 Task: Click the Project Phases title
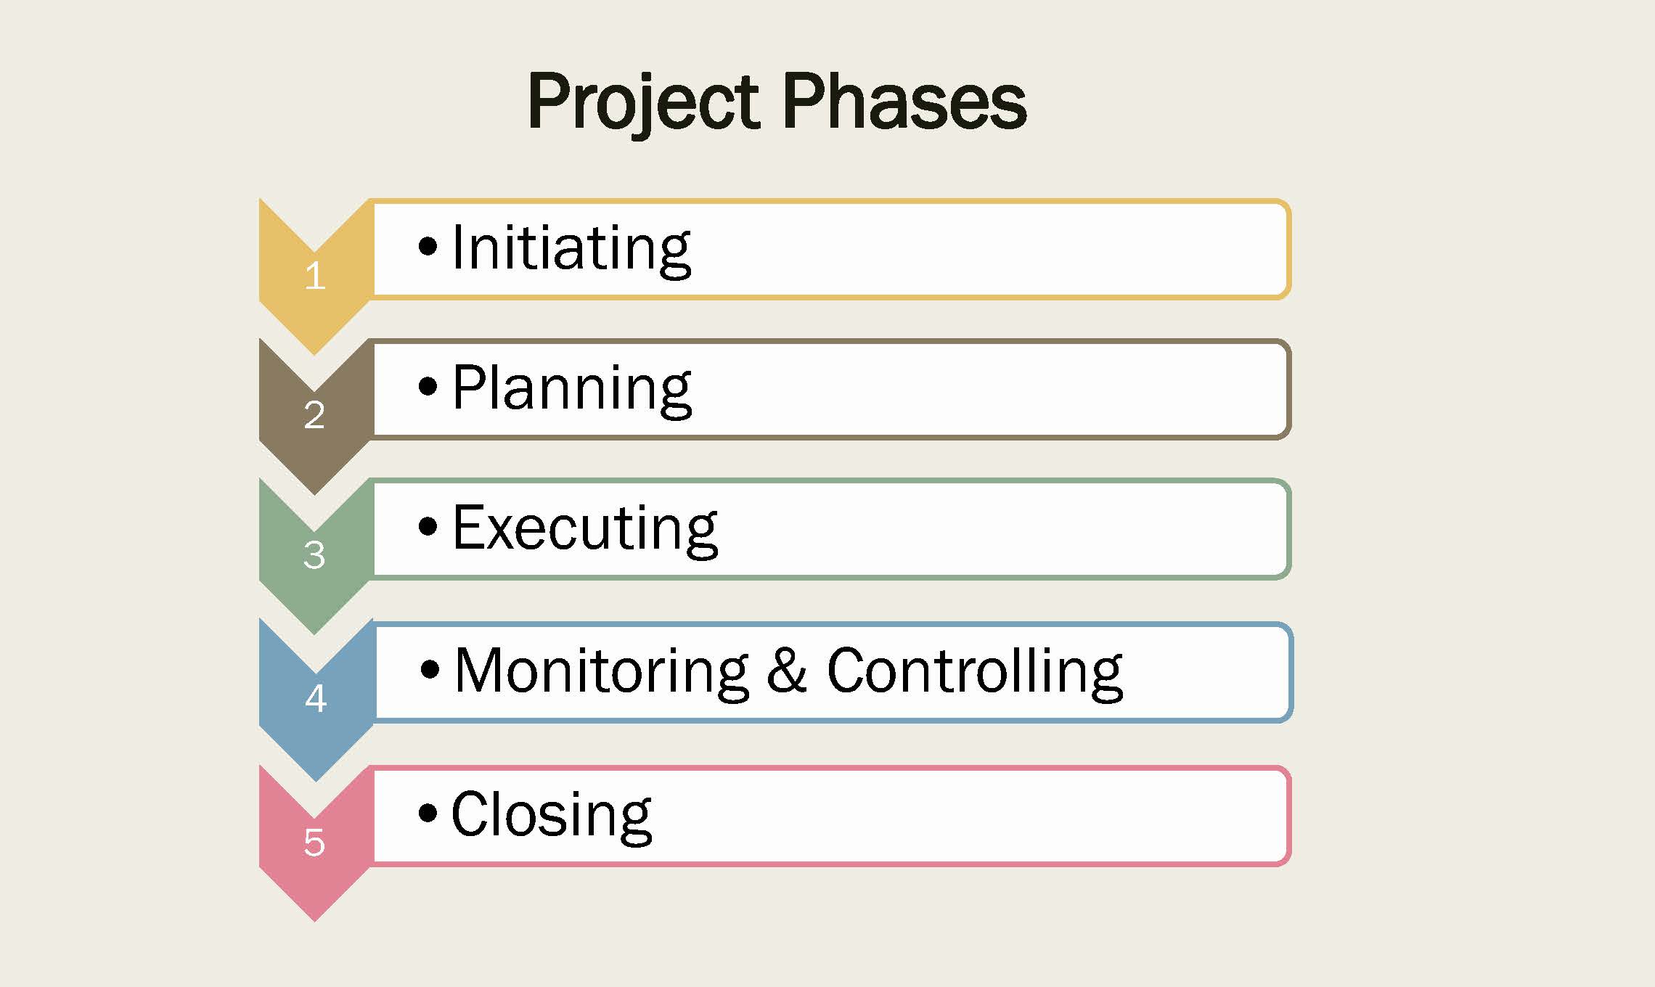pos(777,102)
